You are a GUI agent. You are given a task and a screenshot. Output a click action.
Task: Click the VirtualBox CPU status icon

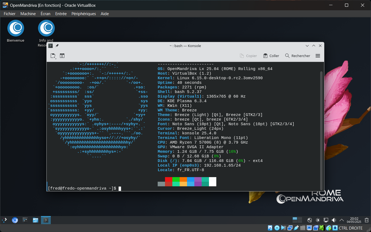point(322,228)
